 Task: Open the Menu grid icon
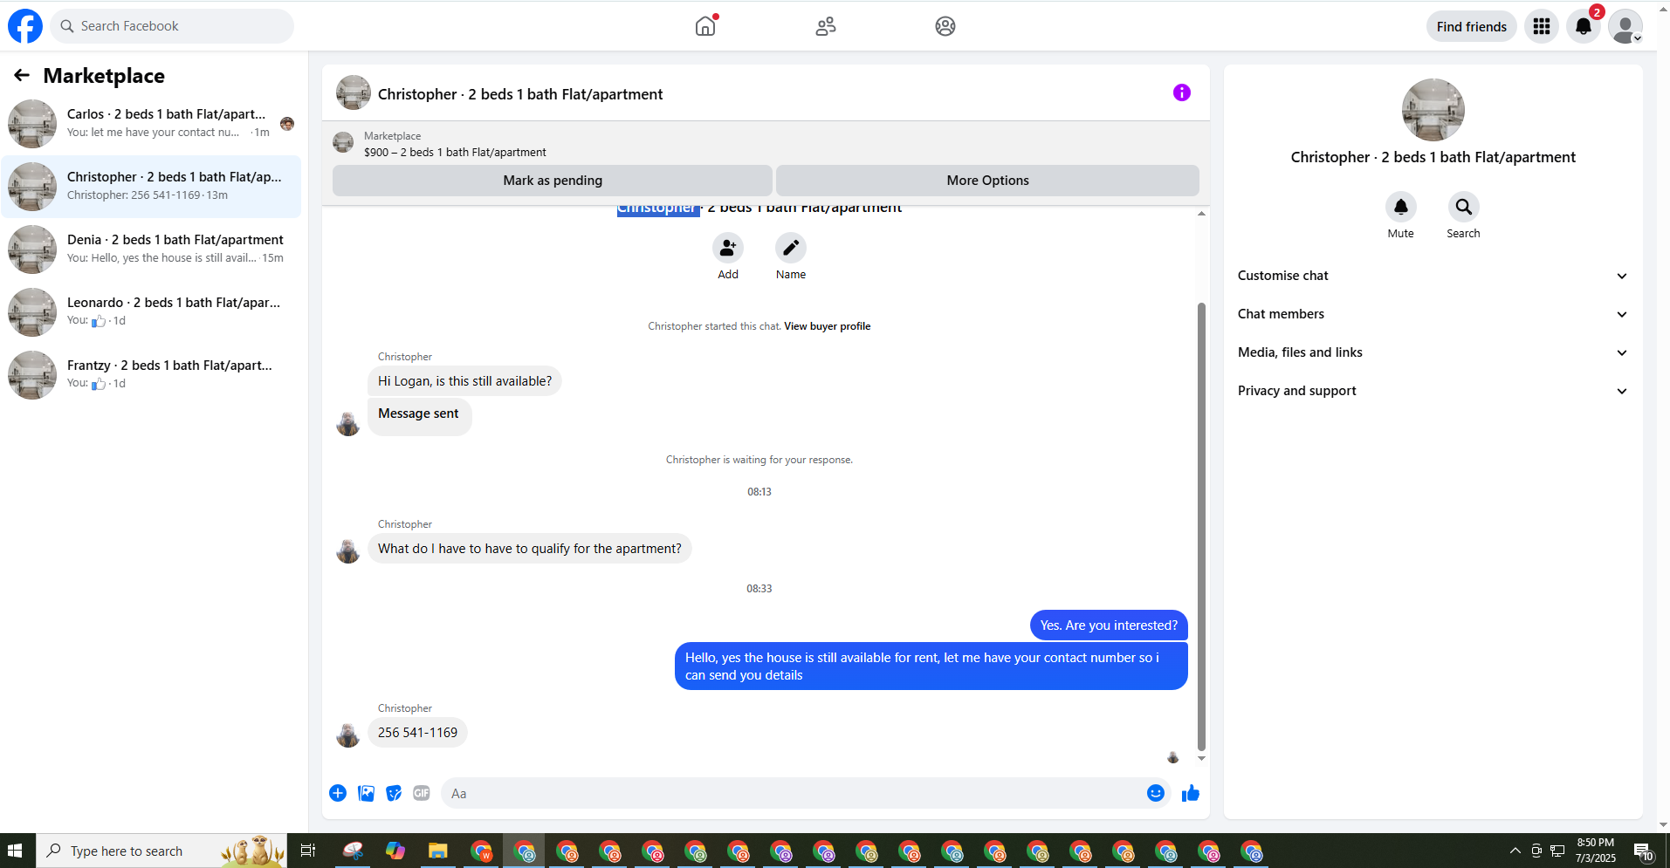1542,26
